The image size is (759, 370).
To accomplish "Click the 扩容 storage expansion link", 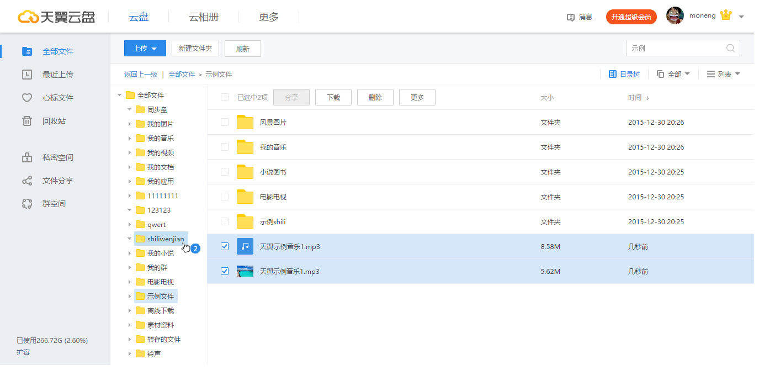I will click(x=23, y=352).
